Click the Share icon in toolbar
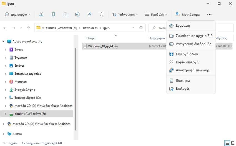236x146 pixels. (x=89, y=14)
